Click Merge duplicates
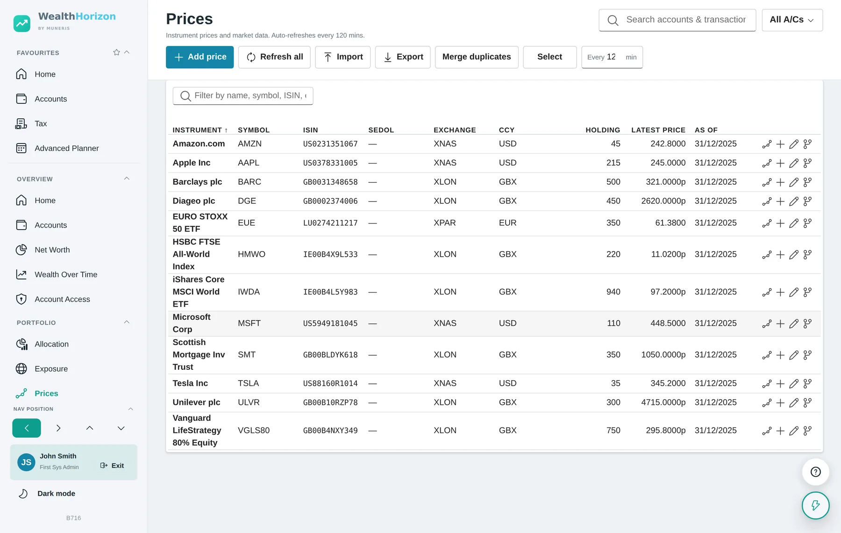 [x=477, y=57]
